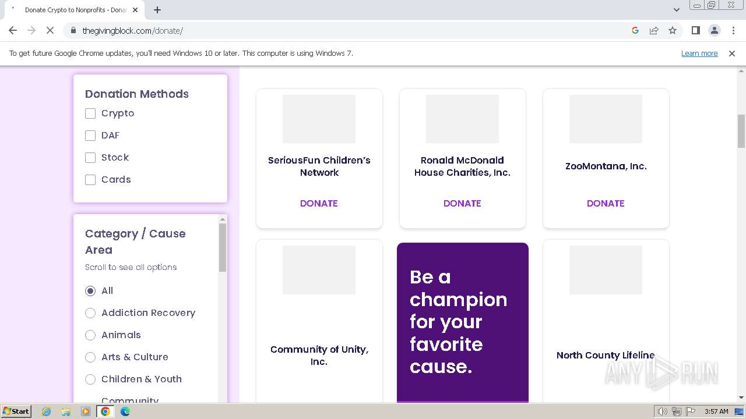This screenshot has height=419, width=746.
Task: Stop loading the page
Action: coord(50,30)
